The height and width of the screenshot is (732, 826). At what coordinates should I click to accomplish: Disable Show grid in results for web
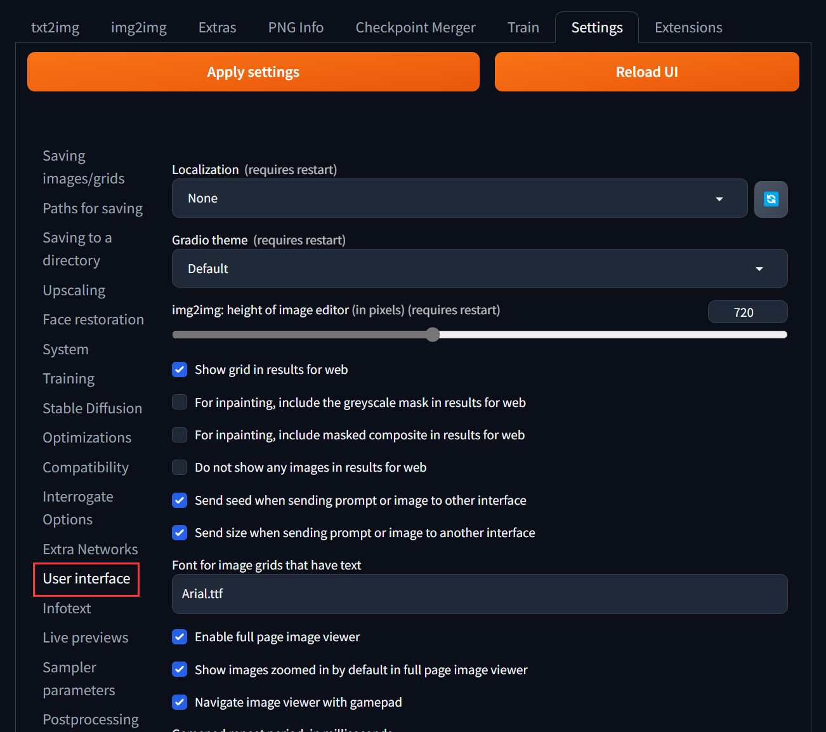[180, 369]
